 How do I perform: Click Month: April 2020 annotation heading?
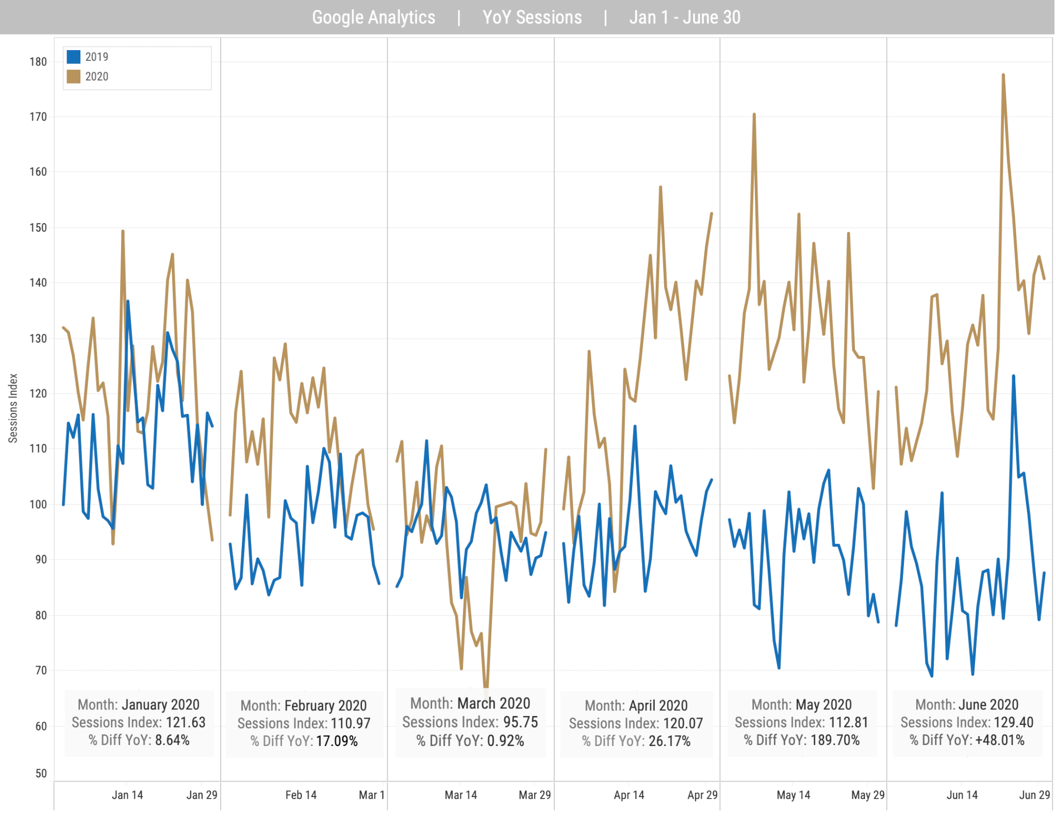coord(636,705)
